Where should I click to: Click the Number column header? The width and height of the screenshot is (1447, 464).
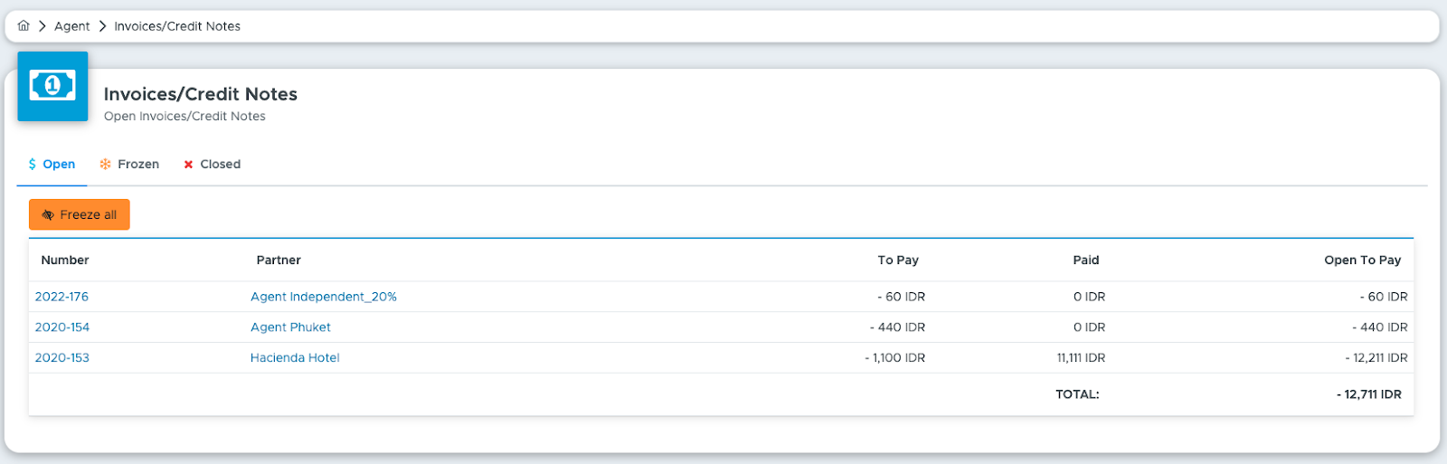65,260
